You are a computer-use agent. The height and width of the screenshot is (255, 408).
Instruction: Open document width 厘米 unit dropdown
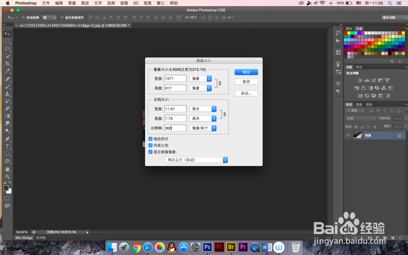[203, 109]
